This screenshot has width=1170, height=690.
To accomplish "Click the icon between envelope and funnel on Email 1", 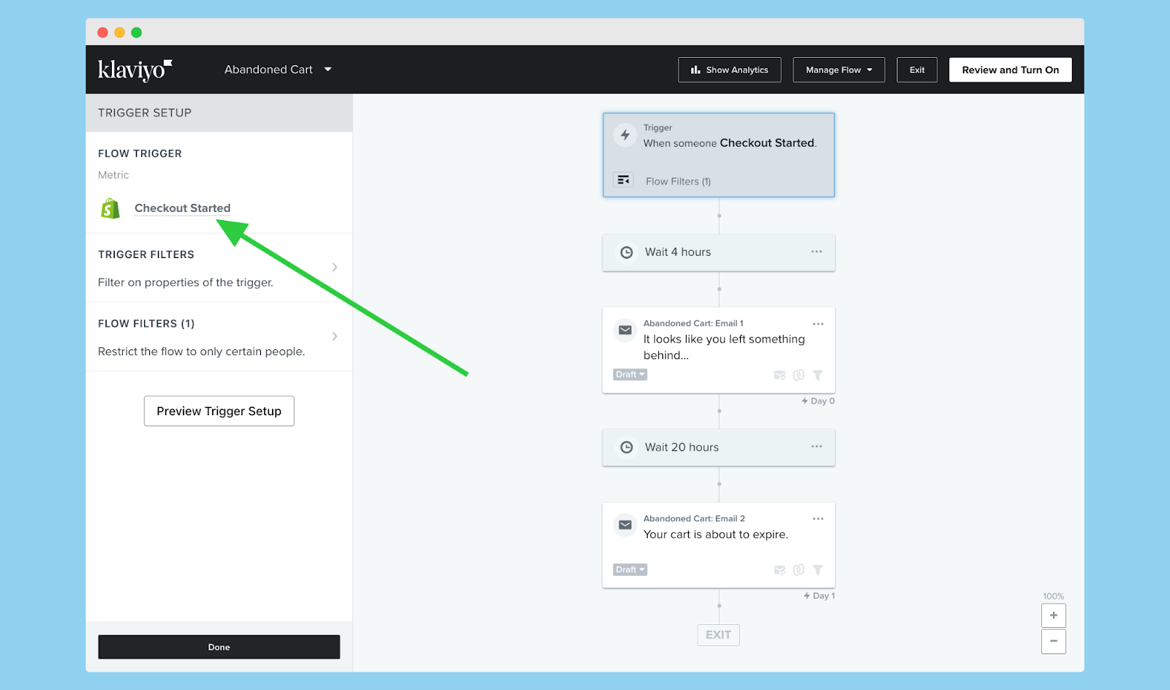I will tap(799, 375).
